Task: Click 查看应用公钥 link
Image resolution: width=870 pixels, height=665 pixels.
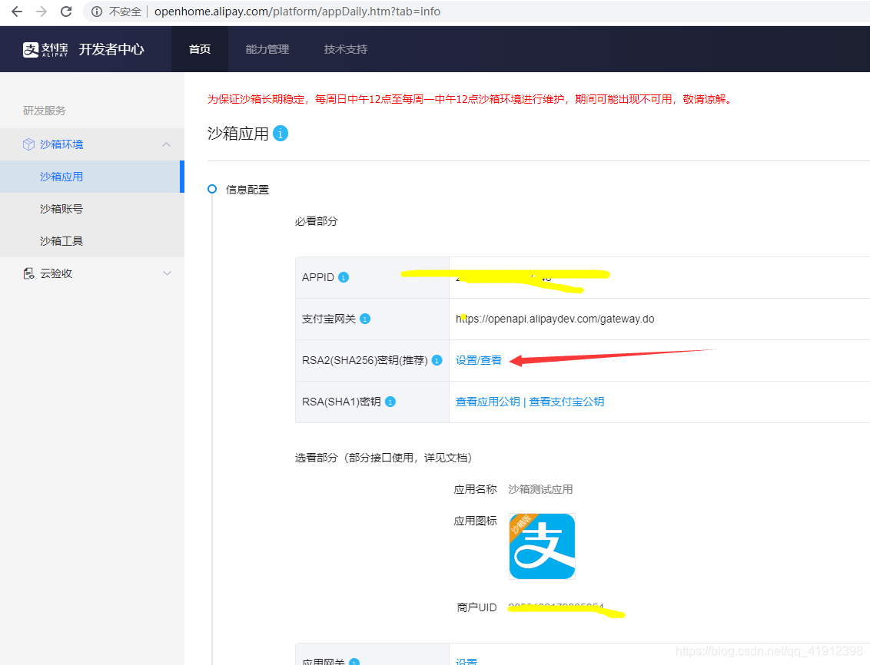Action: point(488,402)
